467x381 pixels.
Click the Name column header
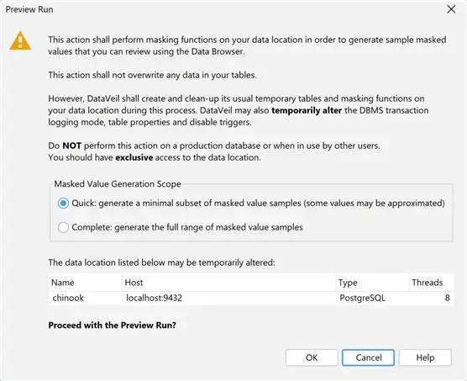86,283
